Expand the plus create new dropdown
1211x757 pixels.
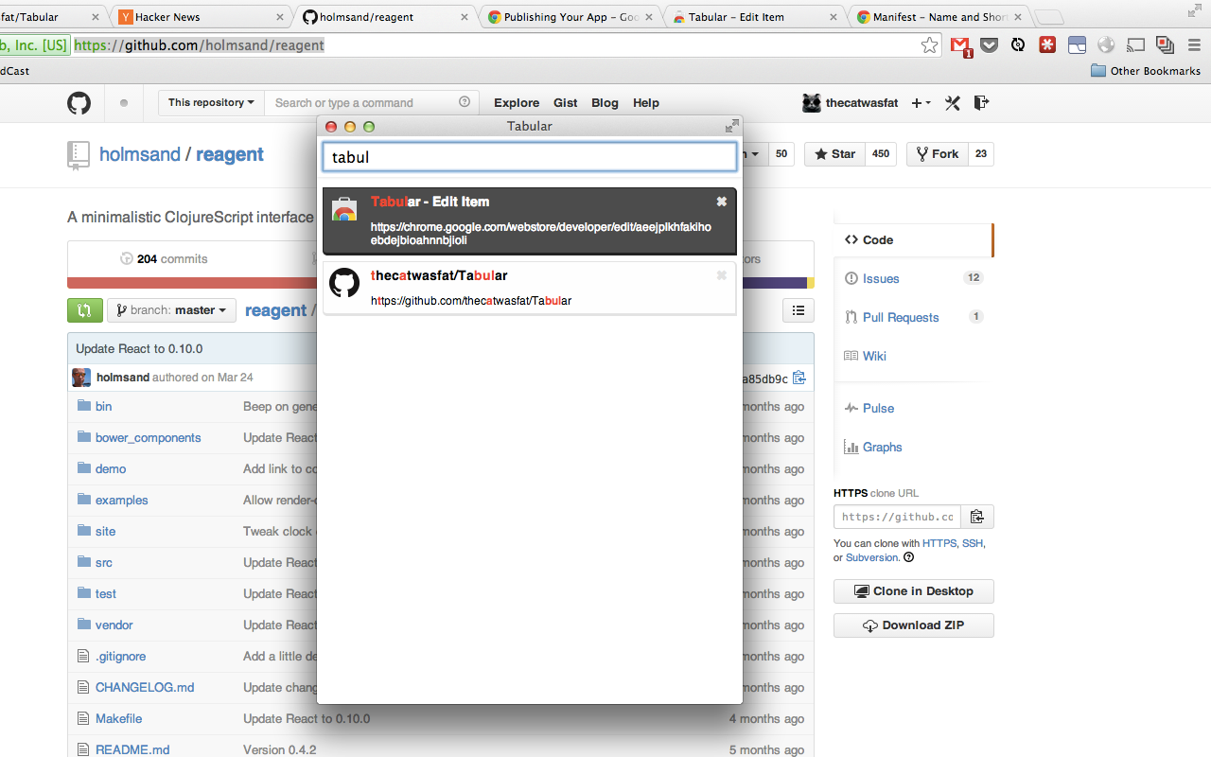[x=921, y=103]
